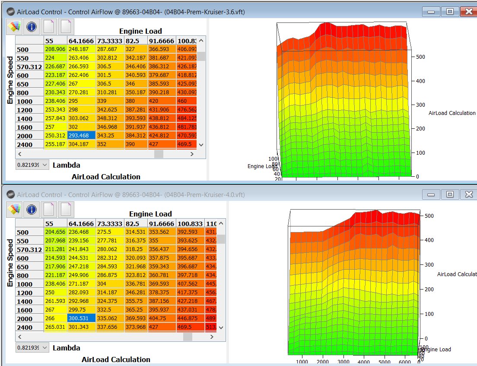Select cell 282.093 in Kruiser-4.0 table
Screen dimensions: 477x366
tap(82, 293)
